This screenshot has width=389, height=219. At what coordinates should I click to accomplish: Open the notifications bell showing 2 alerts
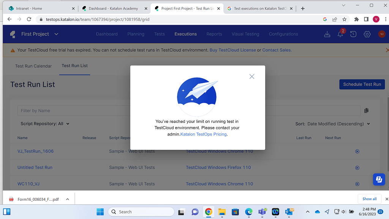[340, 34]
